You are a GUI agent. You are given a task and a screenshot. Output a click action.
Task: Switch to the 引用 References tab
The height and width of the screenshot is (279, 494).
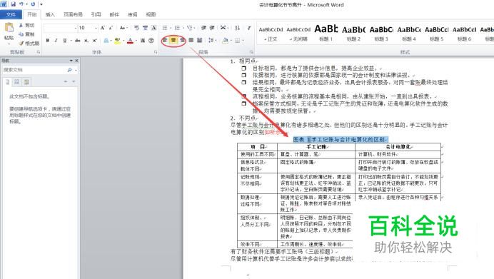point(96,14)
